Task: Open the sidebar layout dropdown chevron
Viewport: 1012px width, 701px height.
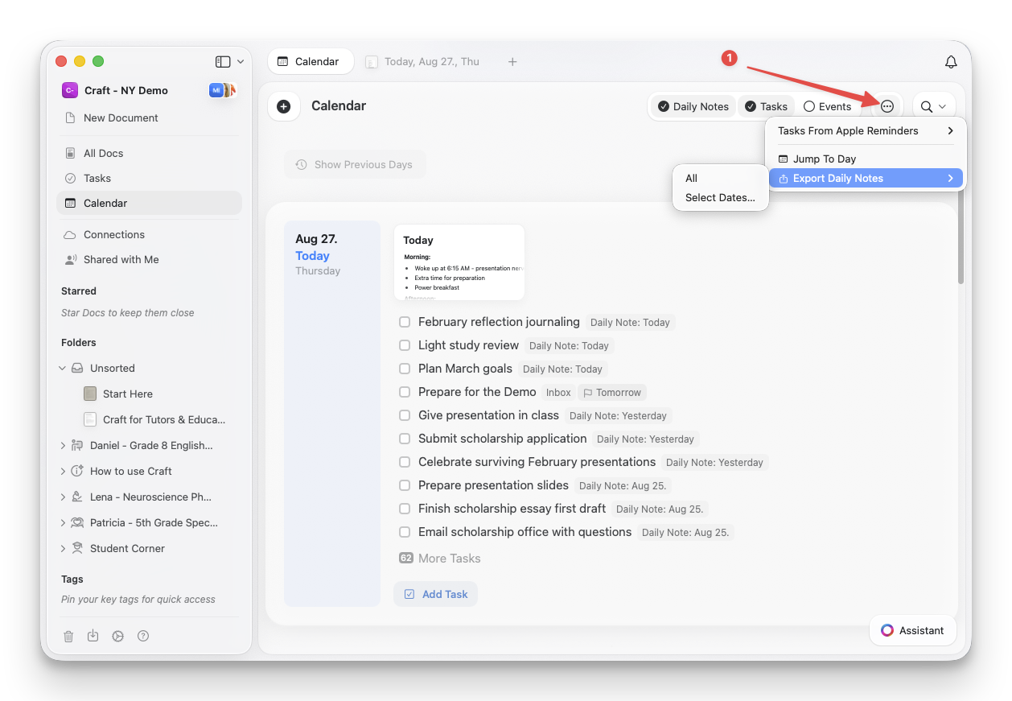Action: coord(240,62)
